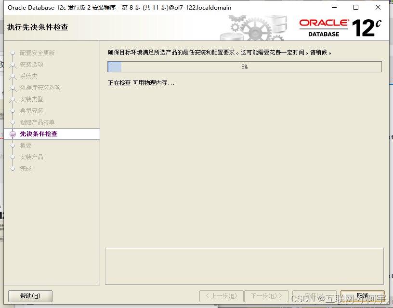Click the step marker beside 安装产品
The image size is (393, 308).
click(x=13, y=157)
